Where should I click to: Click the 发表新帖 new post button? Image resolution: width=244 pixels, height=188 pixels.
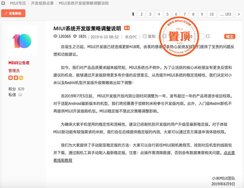13,13
